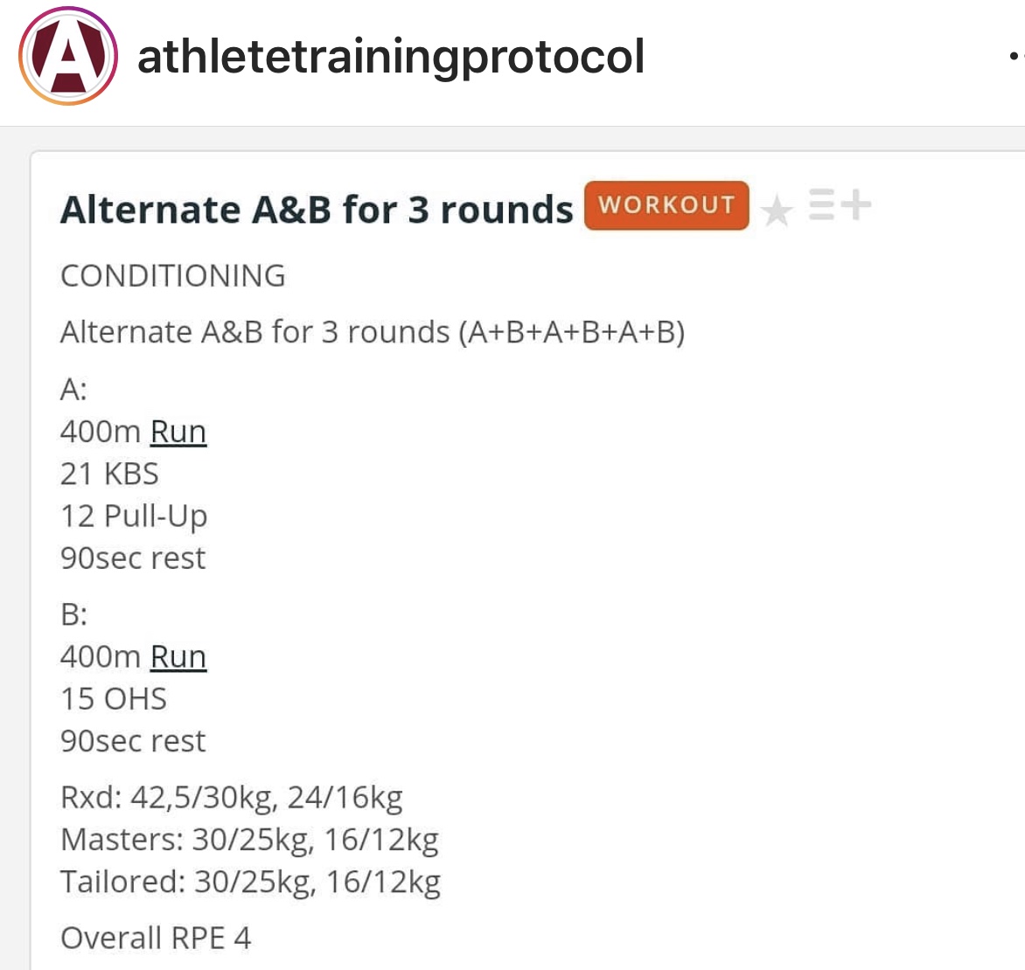Viewport: 1025px width, 970px height.
Task: Click the 15 OHS line
Action: [114, 698]
